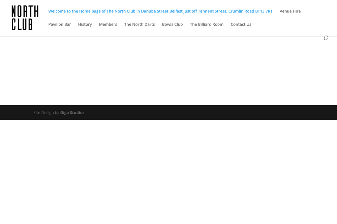Select History in the navigation
This screenshot has width=337, height=224.
85,25
